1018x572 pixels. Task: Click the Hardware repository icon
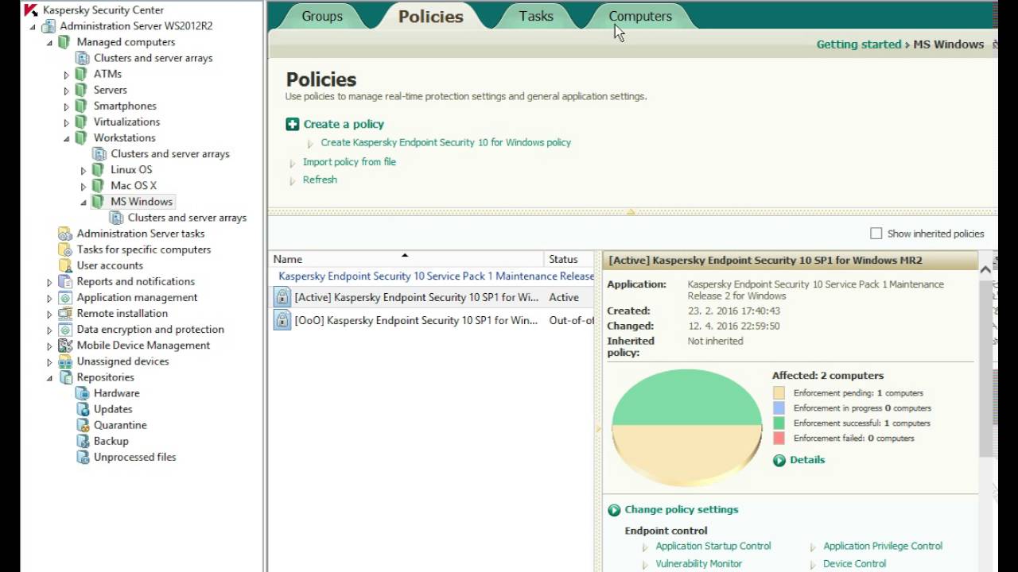tap(83, 393)
